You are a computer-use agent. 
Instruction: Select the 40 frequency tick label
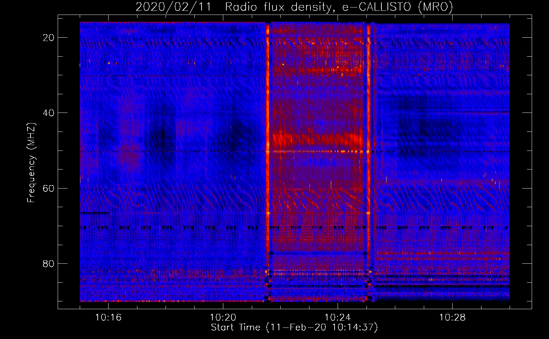coord(49,113)
